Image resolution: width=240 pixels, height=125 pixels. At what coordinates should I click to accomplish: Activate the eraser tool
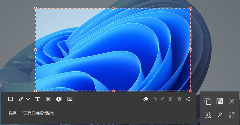146,99
